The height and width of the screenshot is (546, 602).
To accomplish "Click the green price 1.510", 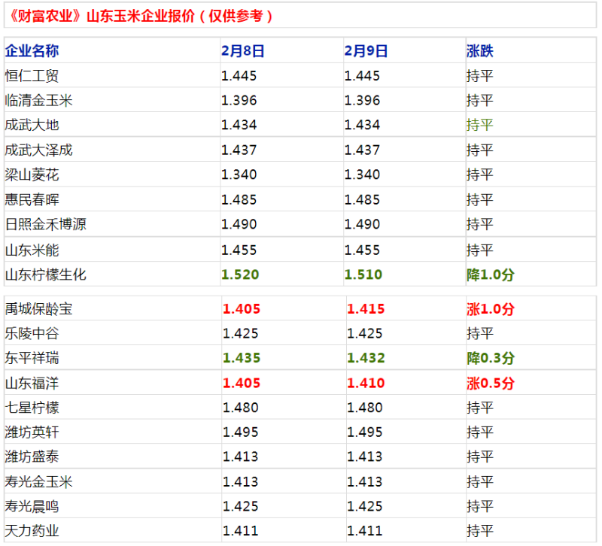I will tap(363, 275).
